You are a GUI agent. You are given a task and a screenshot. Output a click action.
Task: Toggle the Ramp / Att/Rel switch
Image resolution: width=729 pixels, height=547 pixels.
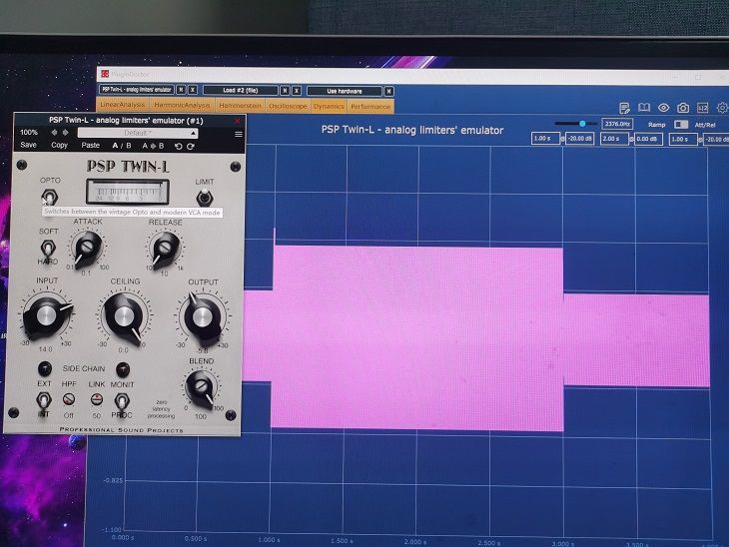coord(681,124)
